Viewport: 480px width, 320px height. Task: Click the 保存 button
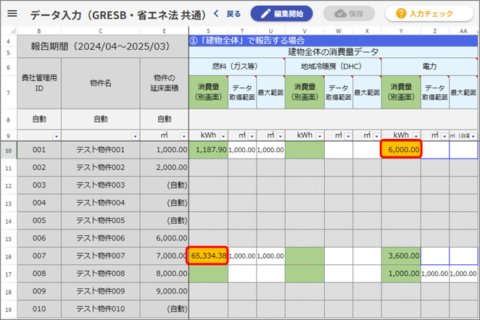point(349,14)
